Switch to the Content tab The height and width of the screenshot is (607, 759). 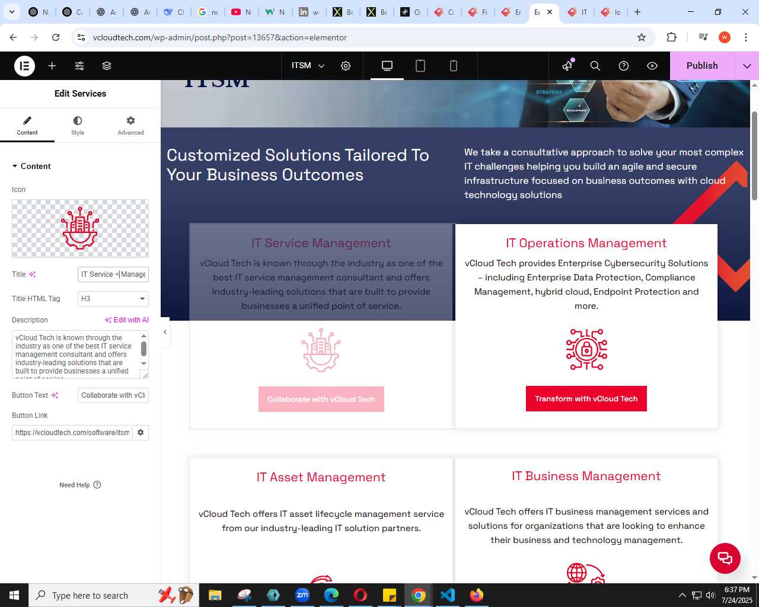click(x=27, y=125)
